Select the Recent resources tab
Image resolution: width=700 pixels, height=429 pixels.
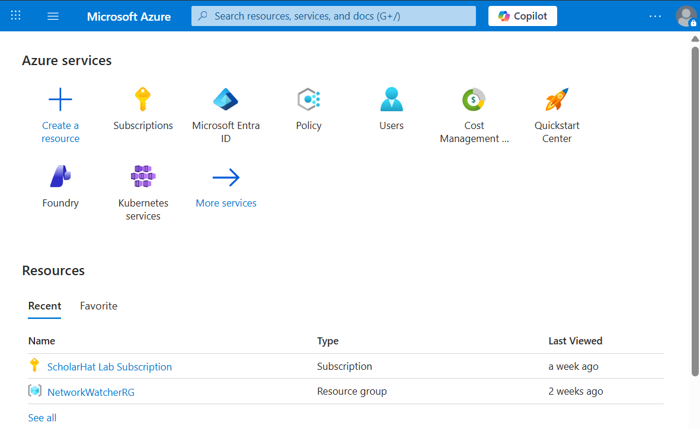coord(44,306)
